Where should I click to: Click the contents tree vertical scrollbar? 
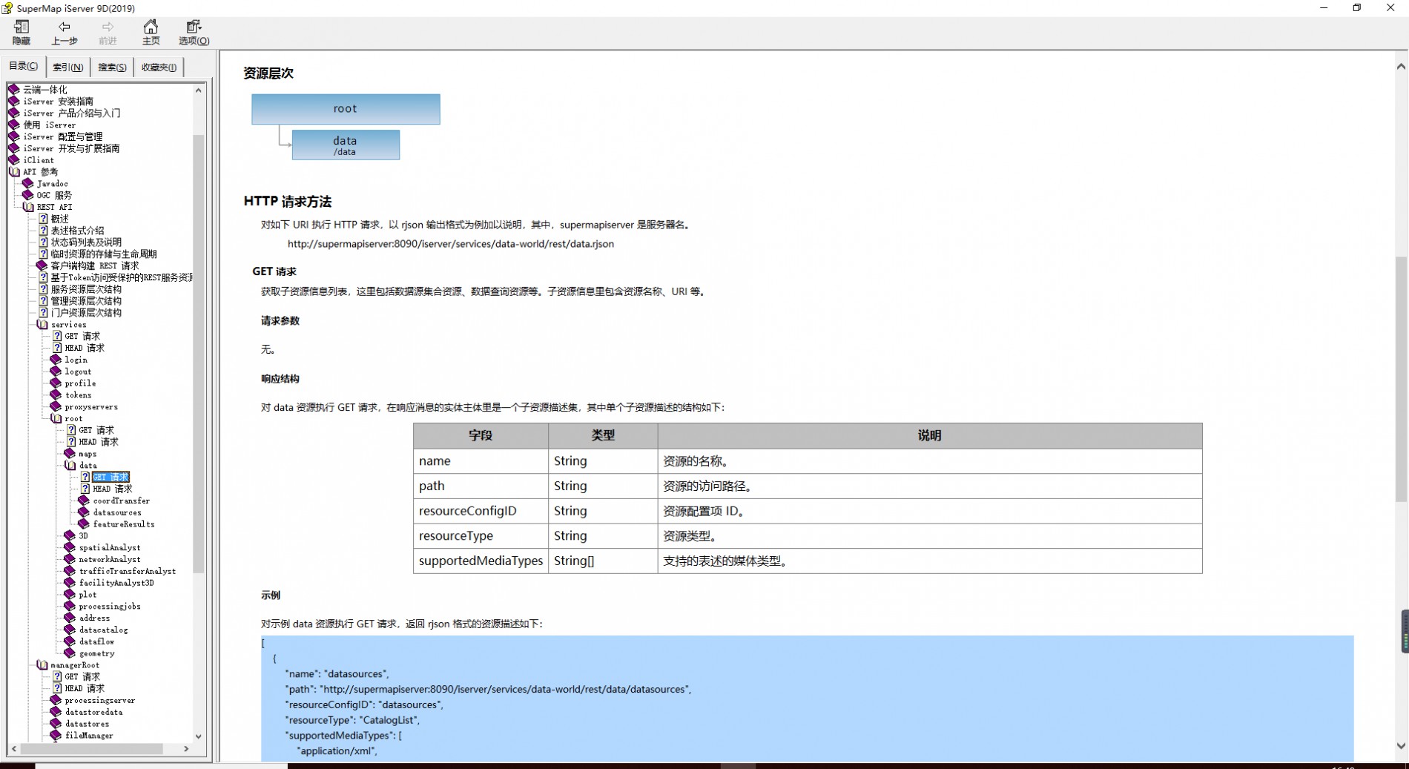[x=199, y=354]
